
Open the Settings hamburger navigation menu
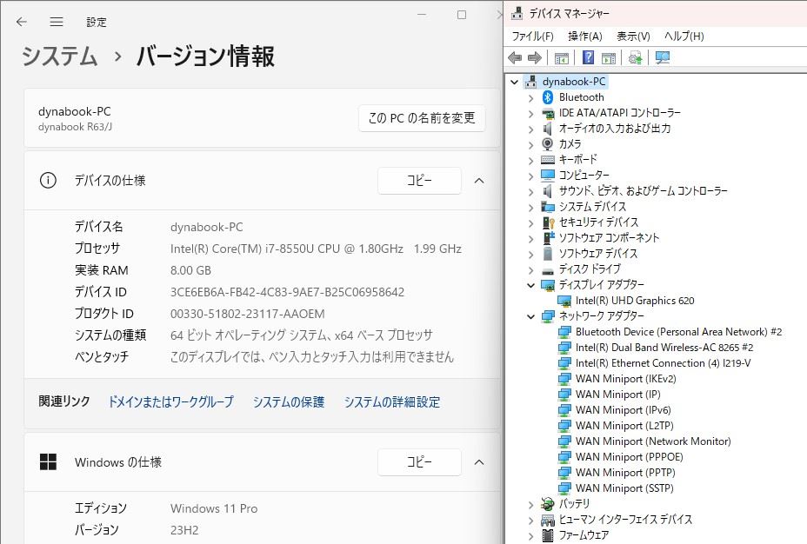point(57,22)
